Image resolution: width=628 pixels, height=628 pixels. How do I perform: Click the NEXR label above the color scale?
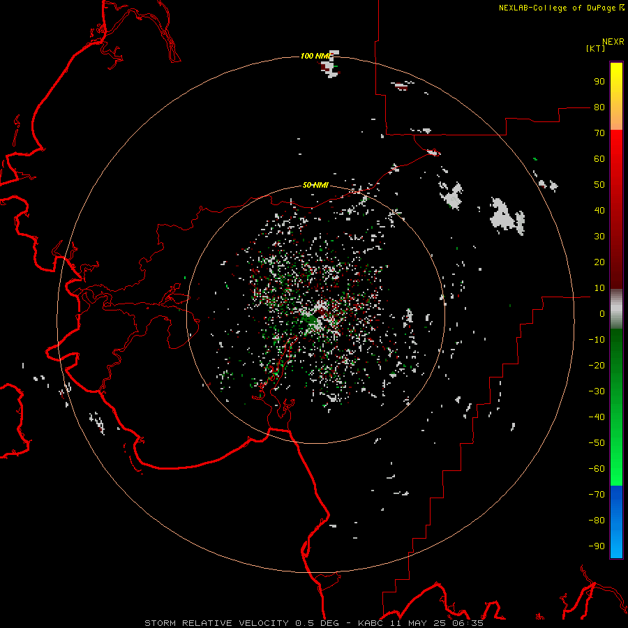click(x=613, y=42)
